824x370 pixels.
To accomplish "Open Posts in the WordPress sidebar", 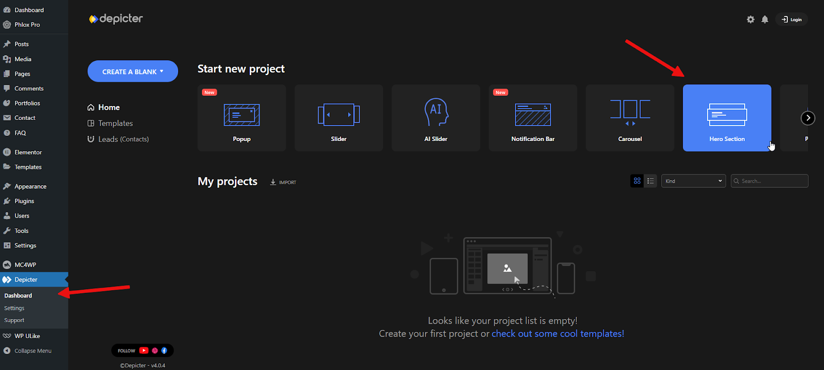I will 34,44.
